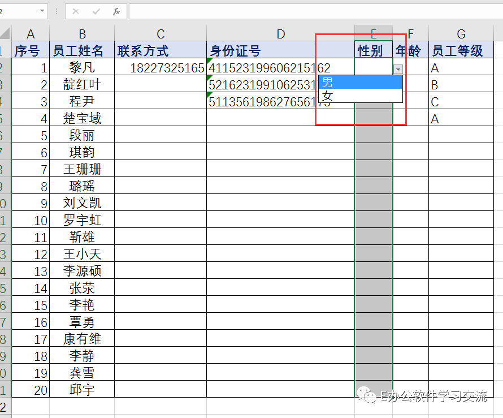Select column B header
This screenshot has height=418, width=503.
pyautogui.click(x=82, y=34)
